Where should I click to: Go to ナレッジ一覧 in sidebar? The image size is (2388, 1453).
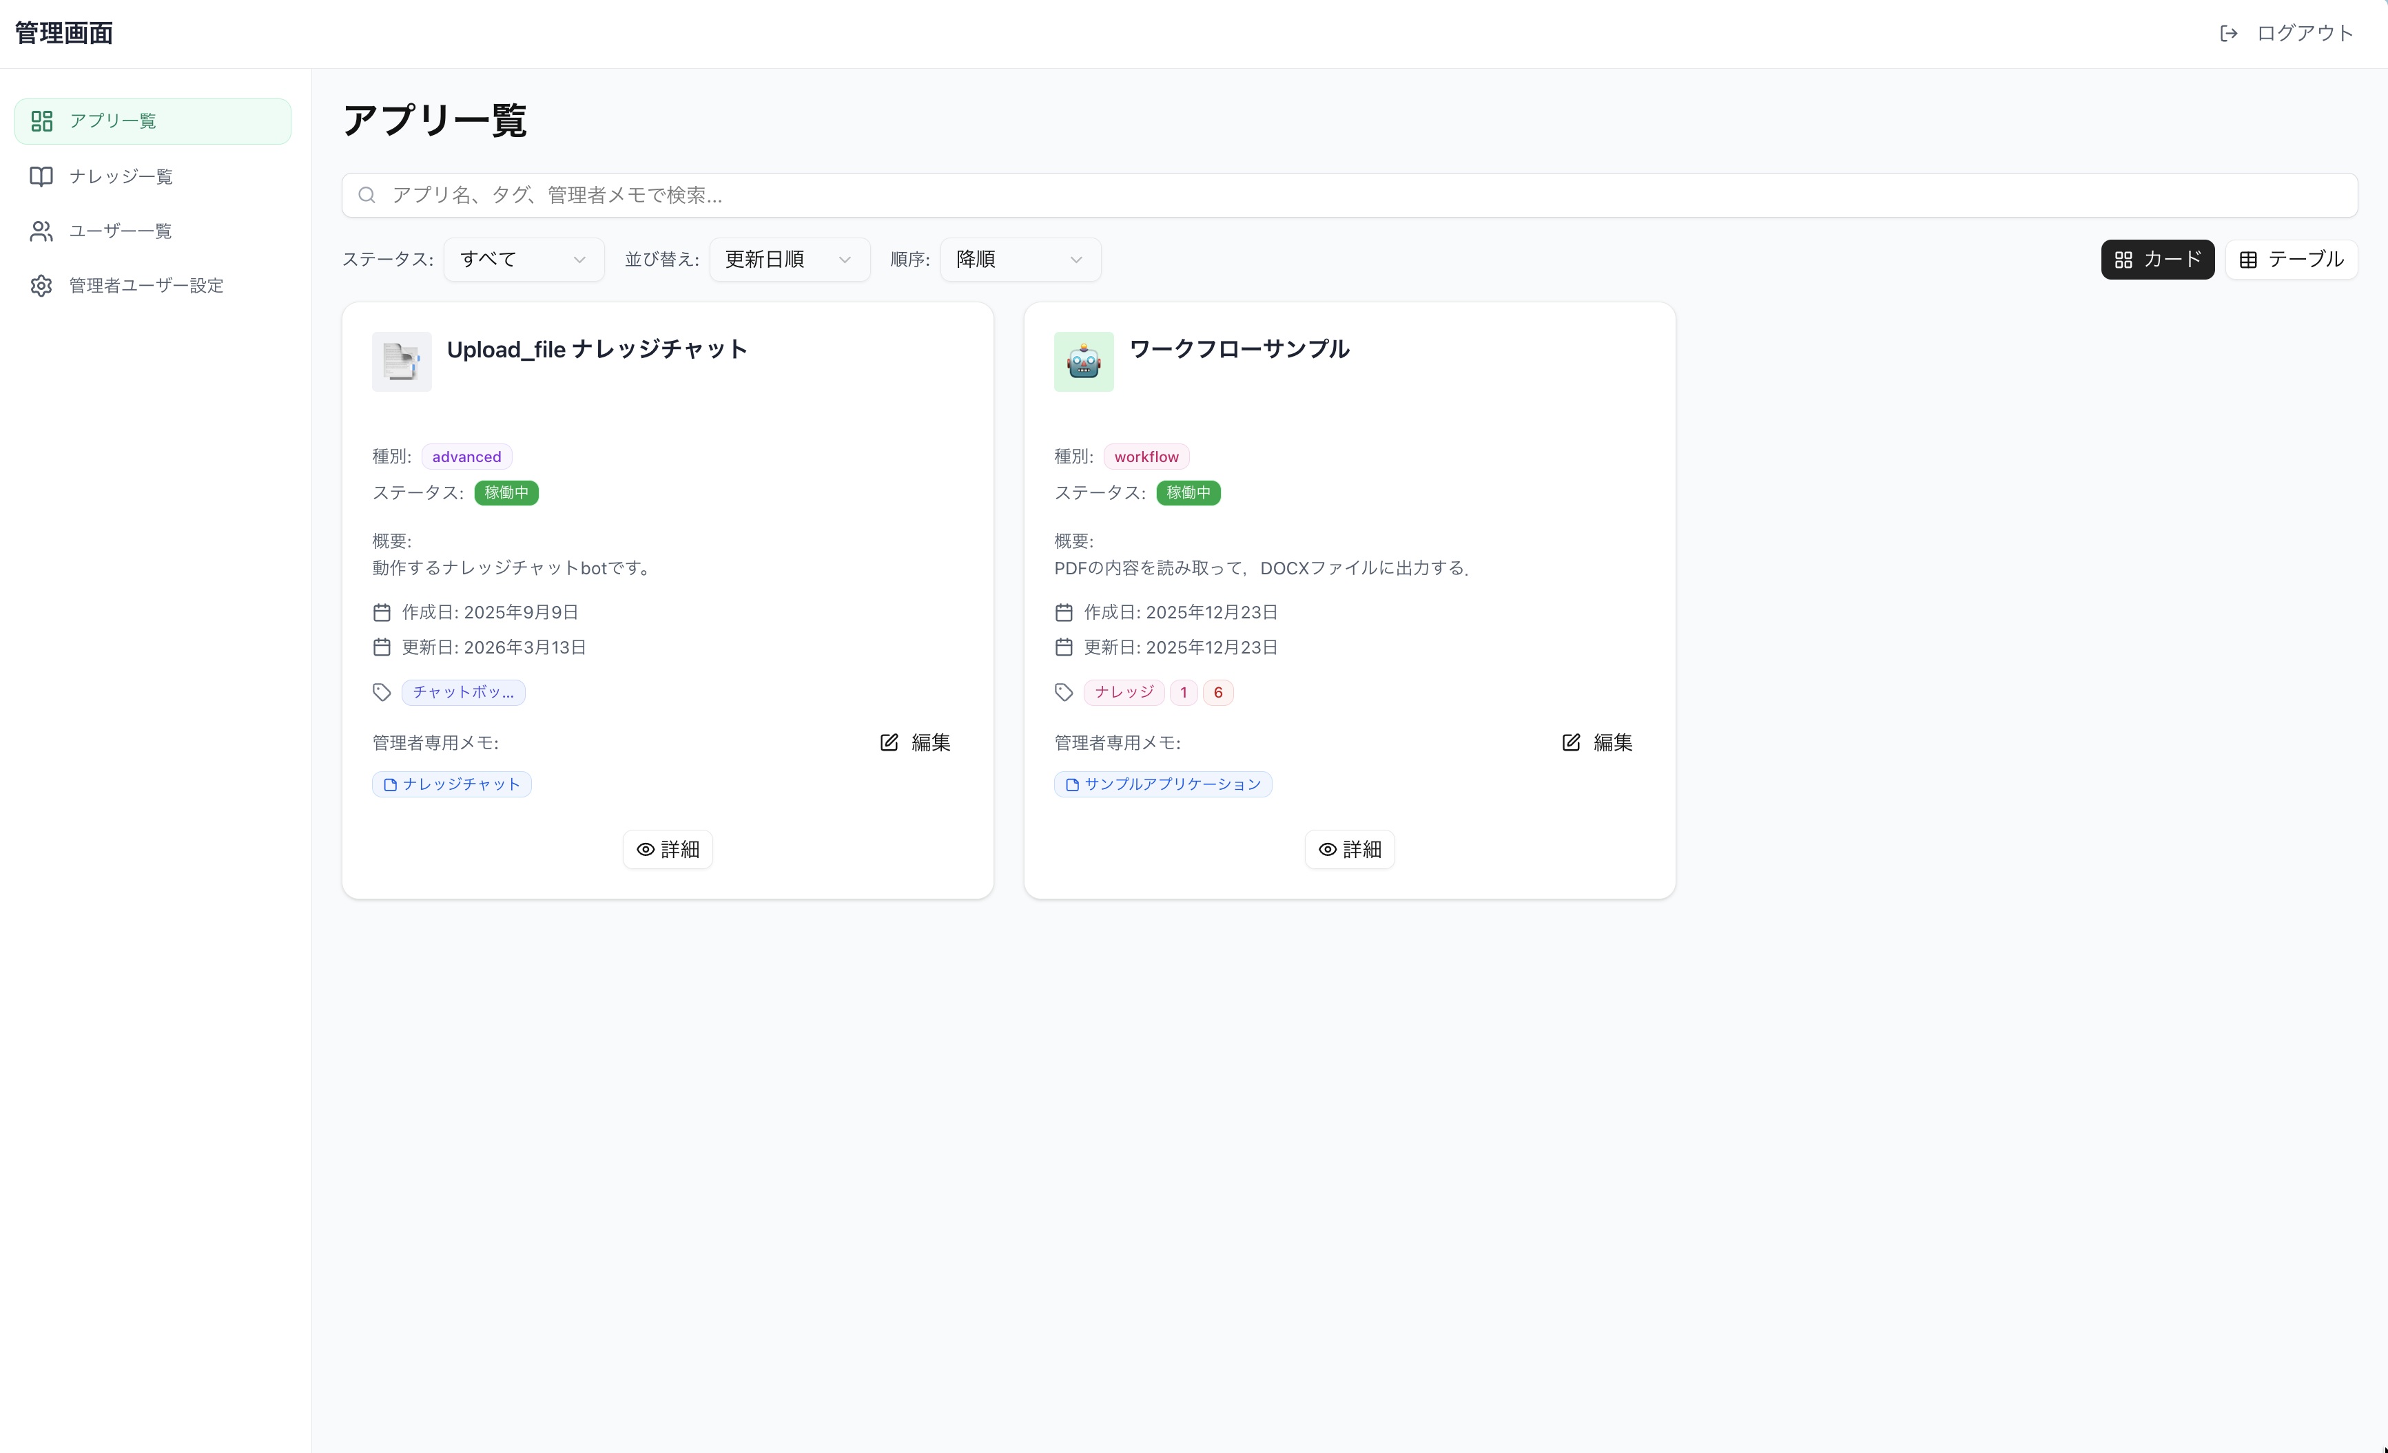[152, 176]
